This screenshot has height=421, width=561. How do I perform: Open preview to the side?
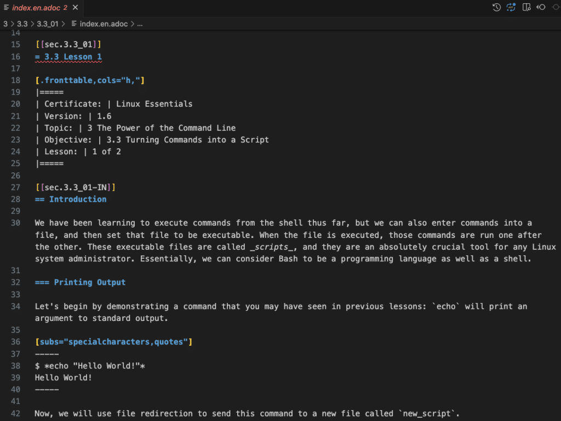point(526,7)
